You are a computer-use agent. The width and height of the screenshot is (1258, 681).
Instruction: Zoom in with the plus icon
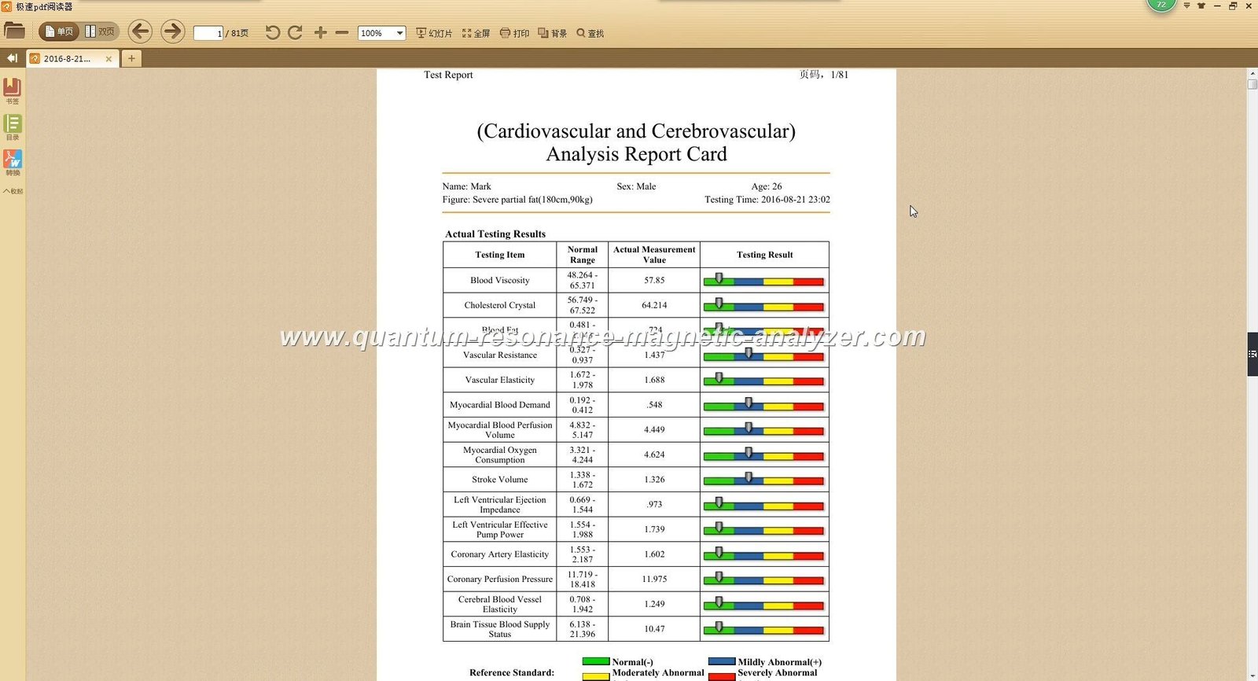320,32
